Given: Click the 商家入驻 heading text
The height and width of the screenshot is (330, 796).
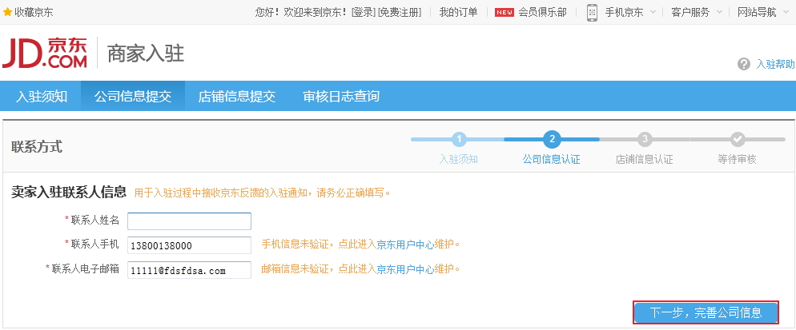Looking at the screenshot, I should coord(146,54).
